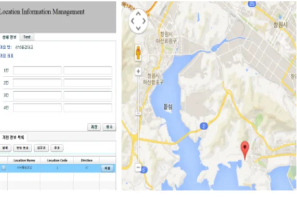The image size is (297, 197).
Task: Pan the map left with the pan control
Action: [133, 21]
